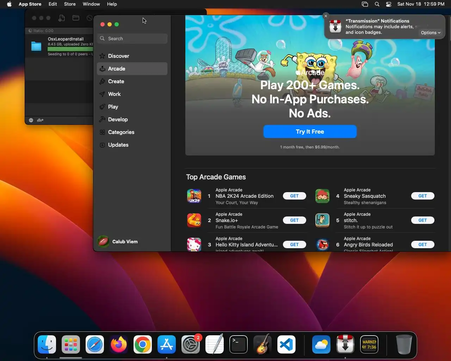The image size is (451, 361).
Task: Get Angry Birds Reloaded
Action: 423,245
